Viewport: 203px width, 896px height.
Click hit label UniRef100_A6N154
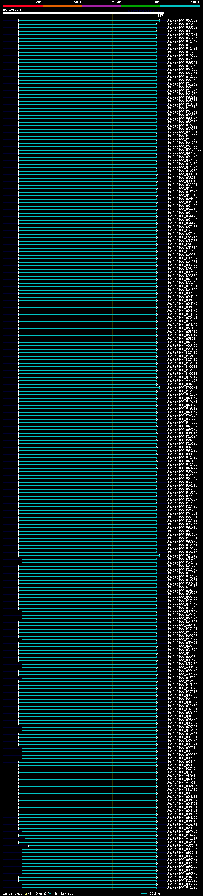pyautogui.click(x=182, y=762)
